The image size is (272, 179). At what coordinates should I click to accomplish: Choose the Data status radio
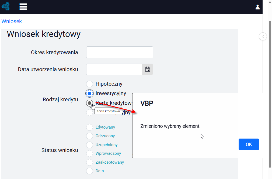[89, 171]
